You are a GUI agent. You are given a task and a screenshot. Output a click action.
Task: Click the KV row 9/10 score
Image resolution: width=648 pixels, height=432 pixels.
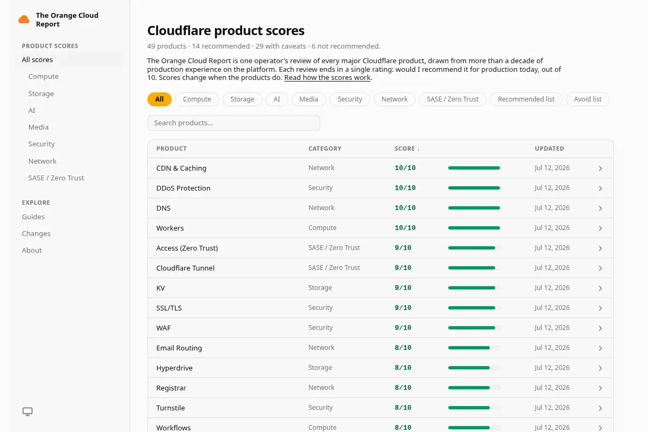click(x=403, y=288)
